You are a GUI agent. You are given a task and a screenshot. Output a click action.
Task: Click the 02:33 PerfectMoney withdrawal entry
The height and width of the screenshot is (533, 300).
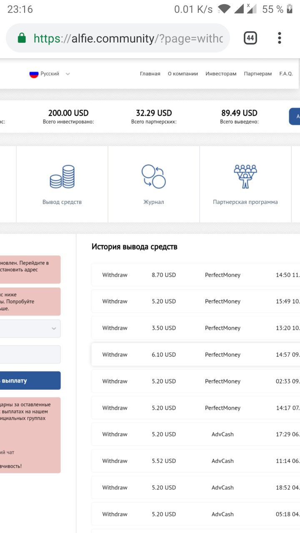coord(195,381)
